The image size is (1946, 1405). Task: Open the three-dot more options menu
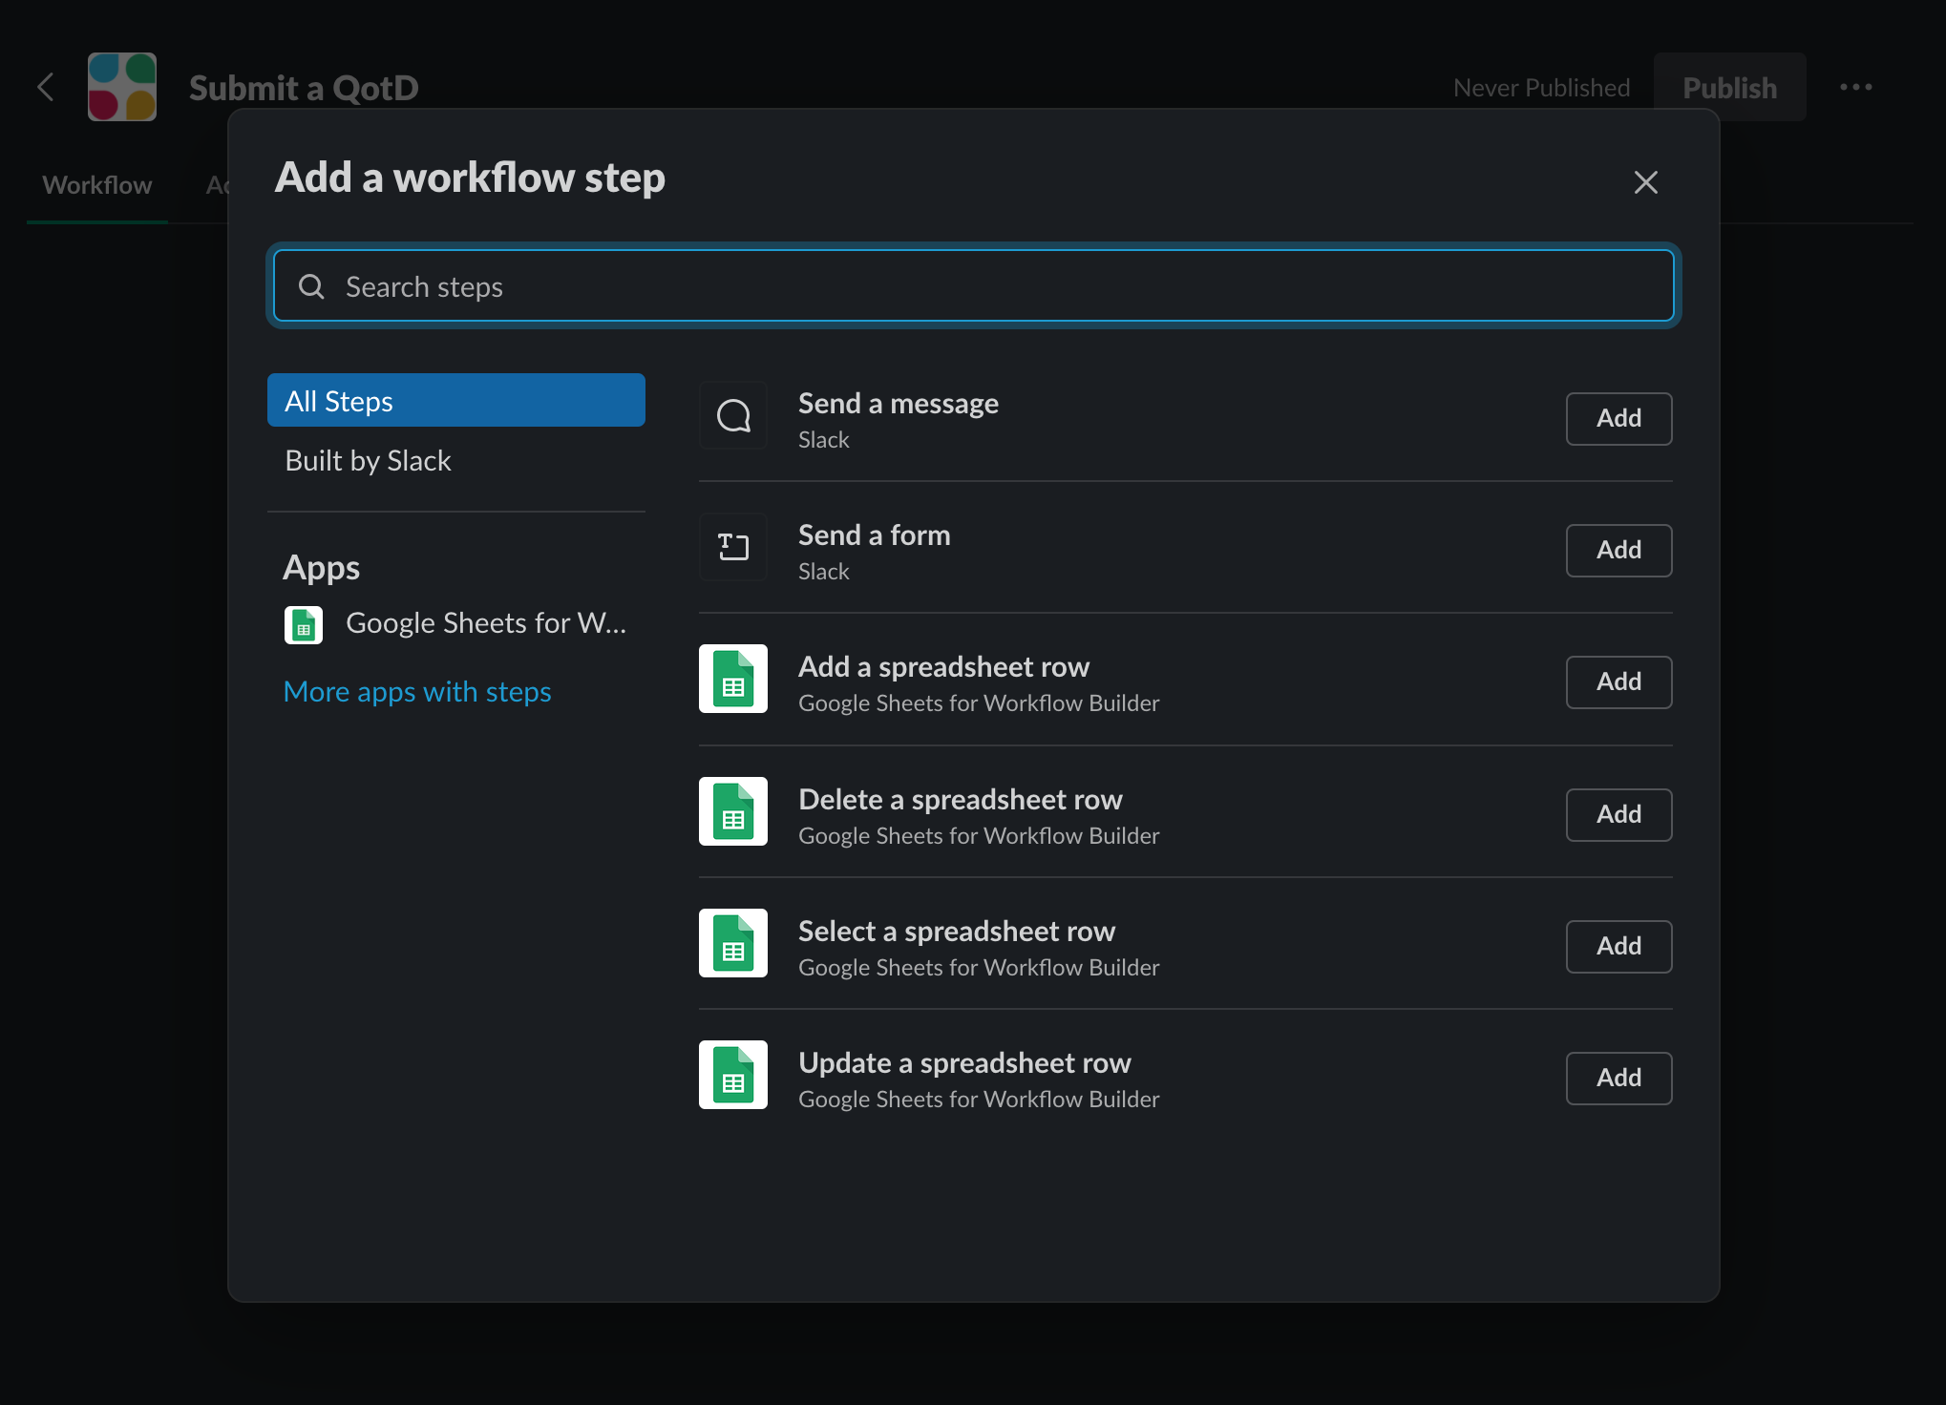coord(1855,88)
